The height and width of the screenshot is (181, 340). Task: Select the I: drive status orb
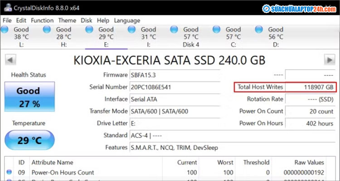pyautogui.click(x=131, y=29)
